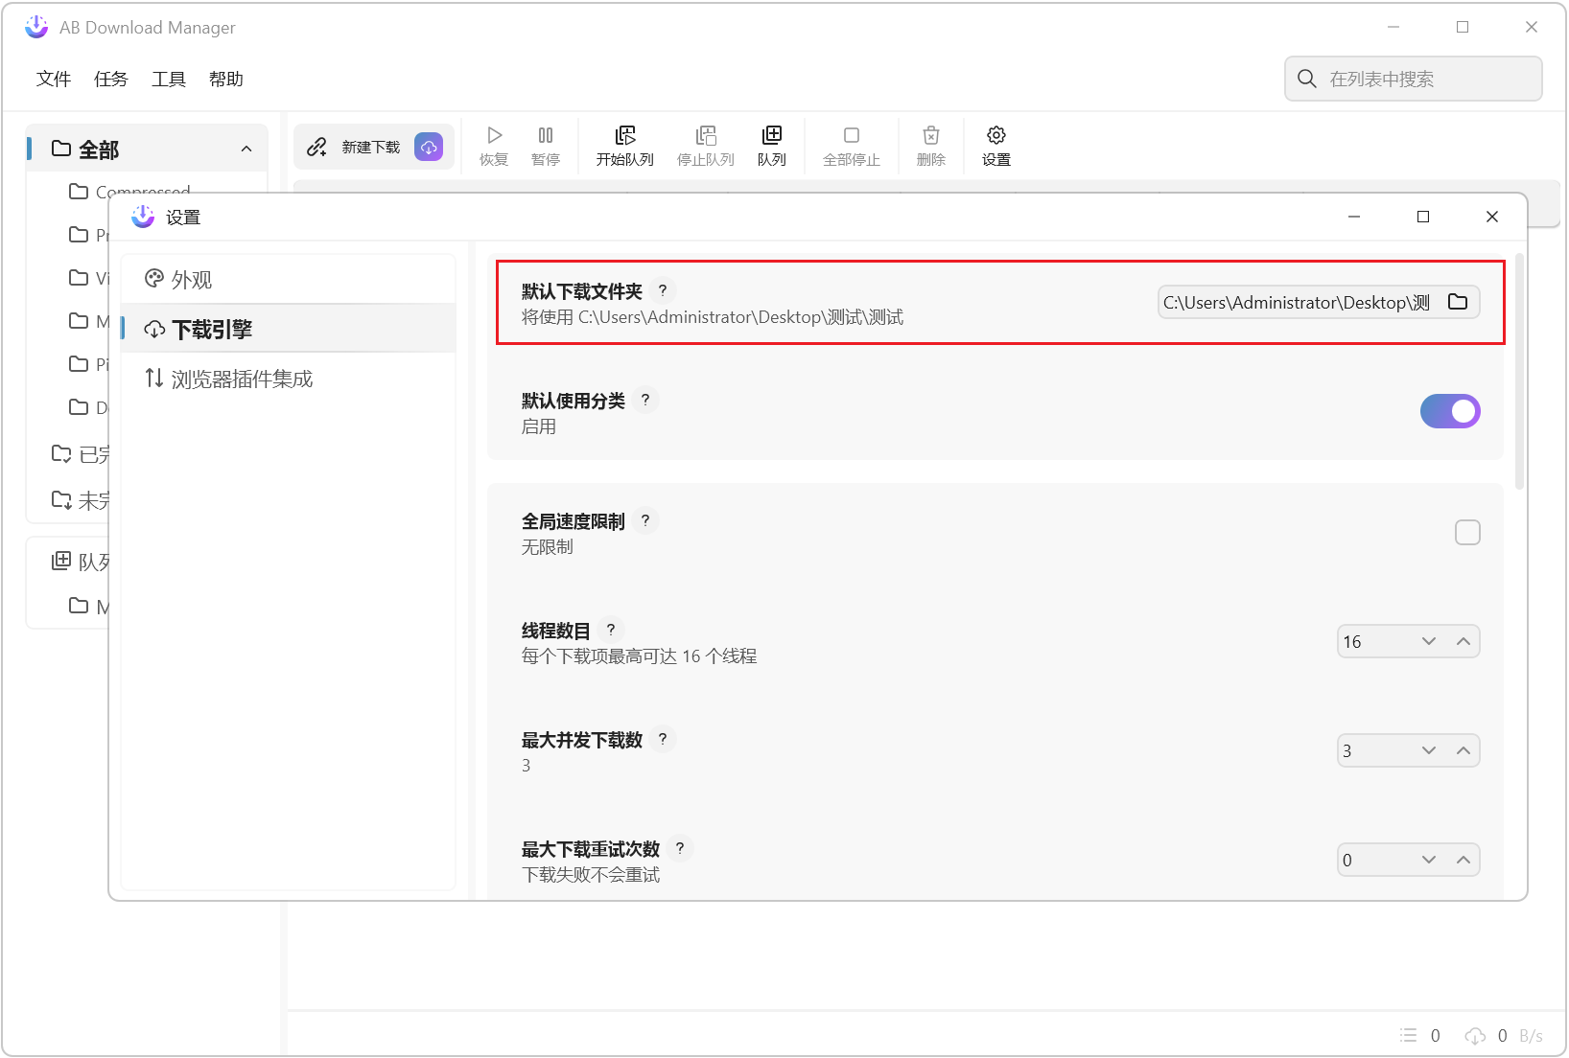Click Stop Queue (停止队列) icon

click(x=706, y=135)
